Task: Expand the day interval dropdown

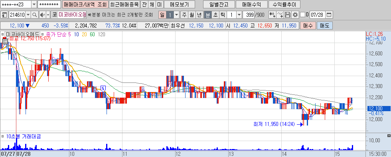Action: coord(176,15)
